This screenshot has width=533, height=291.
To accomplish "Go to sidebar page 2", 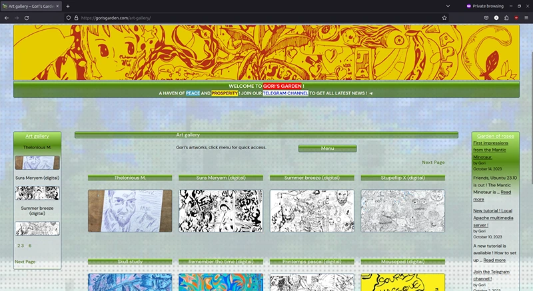I will pyautogui.click(x=19, y=246).
